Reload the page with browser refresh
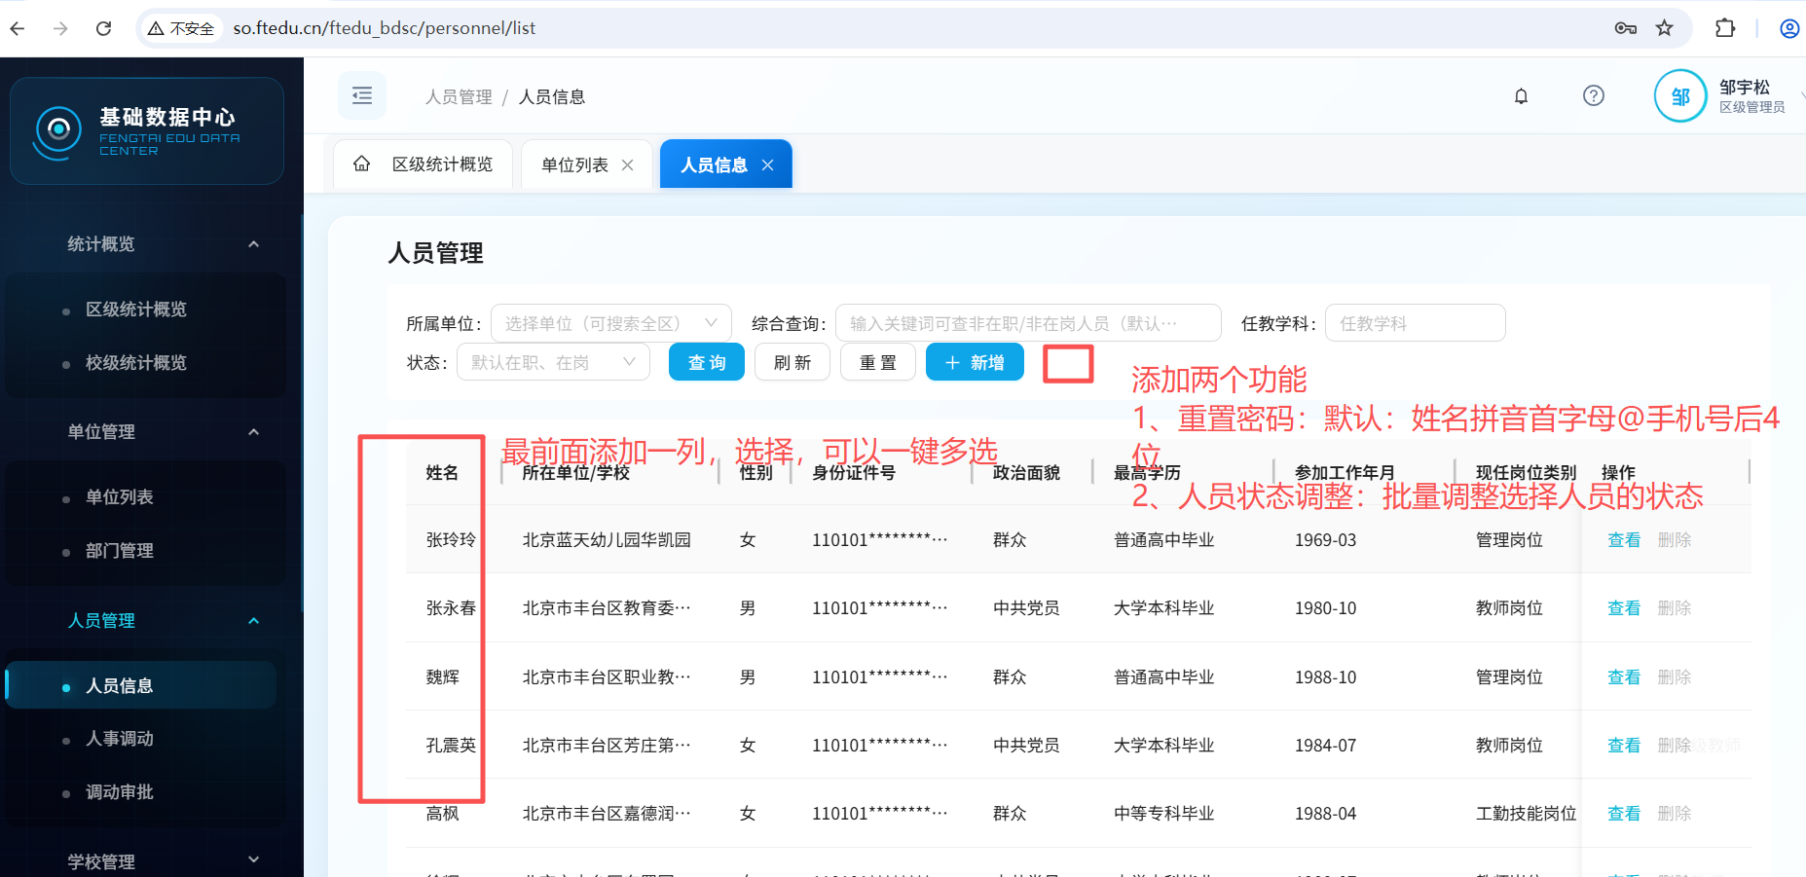Image resolution: width=1806 pixels, height=877 pixels. tap(103, 28)
